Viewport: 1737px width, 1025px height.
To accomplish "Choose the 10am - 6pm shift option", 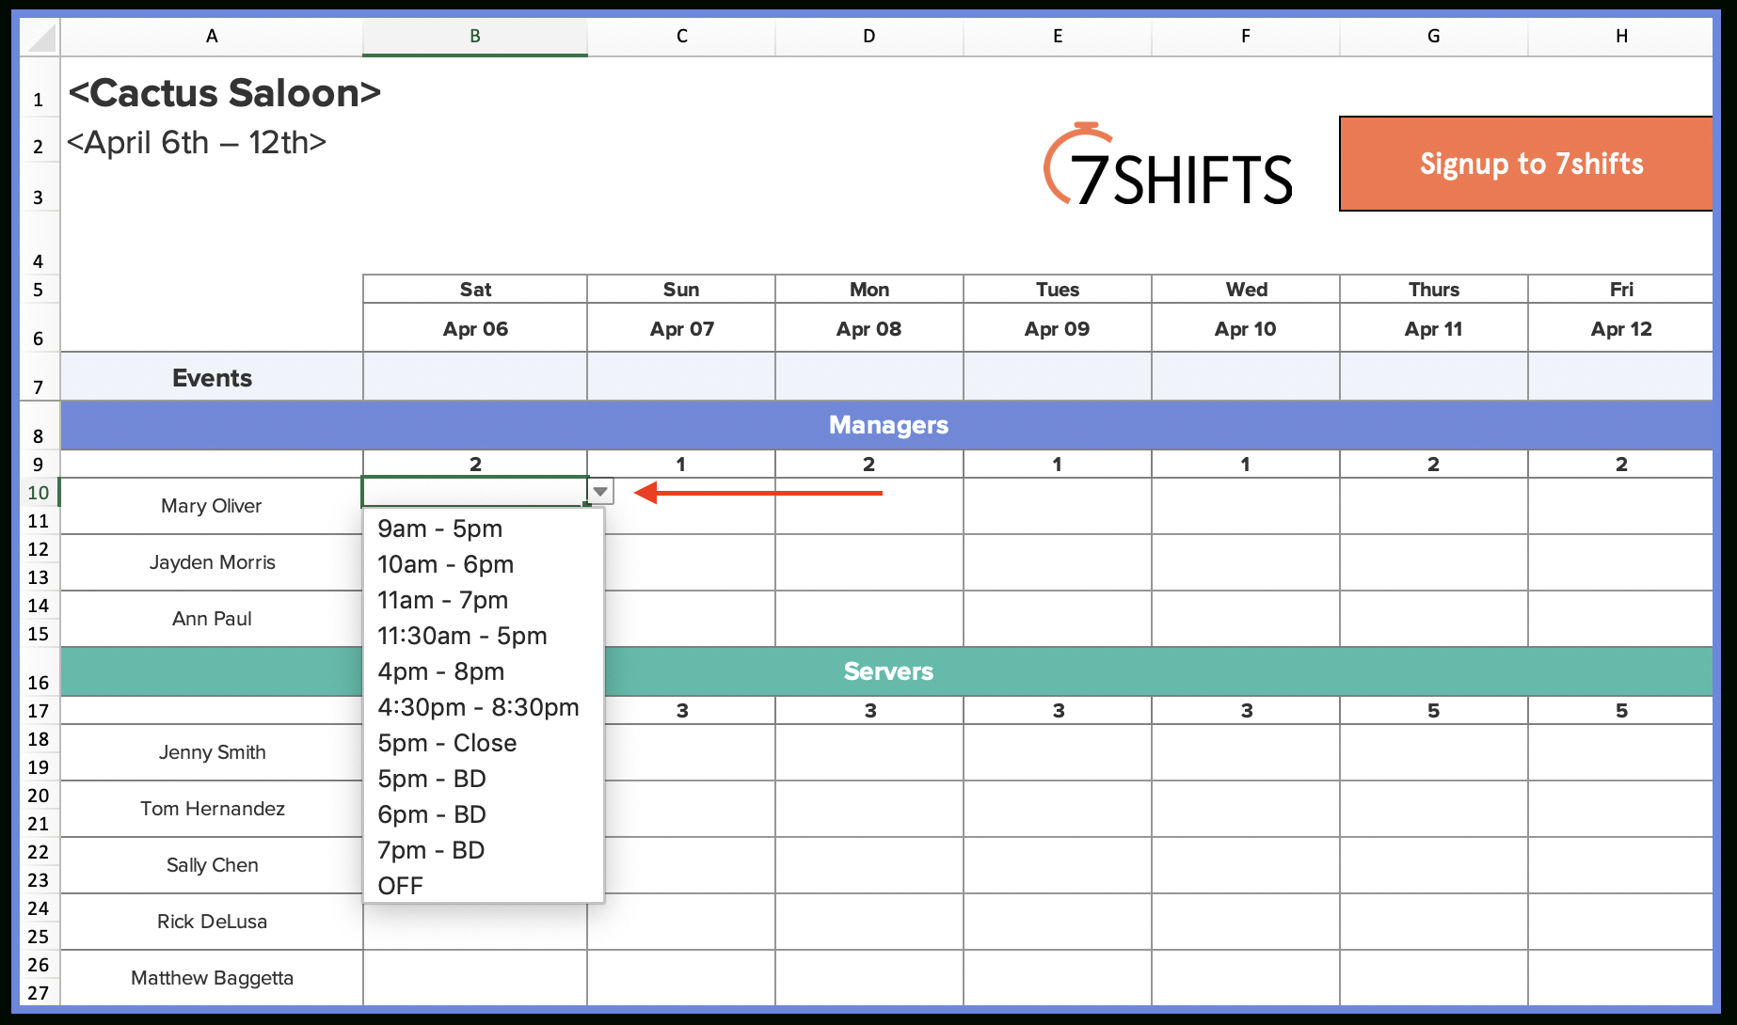I will coord(483,564).
